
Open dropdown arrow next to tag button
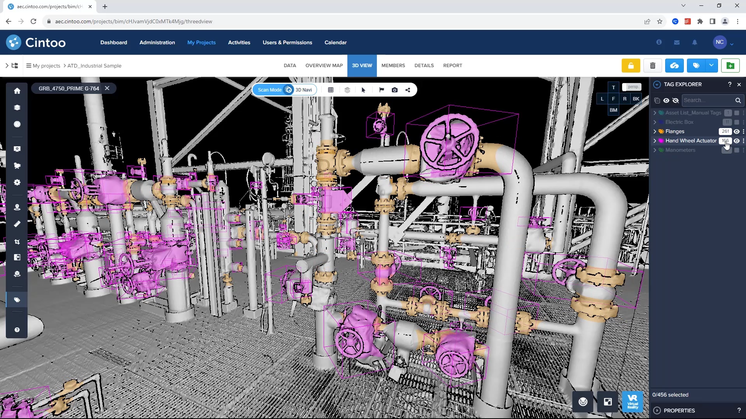click(711, 66)
